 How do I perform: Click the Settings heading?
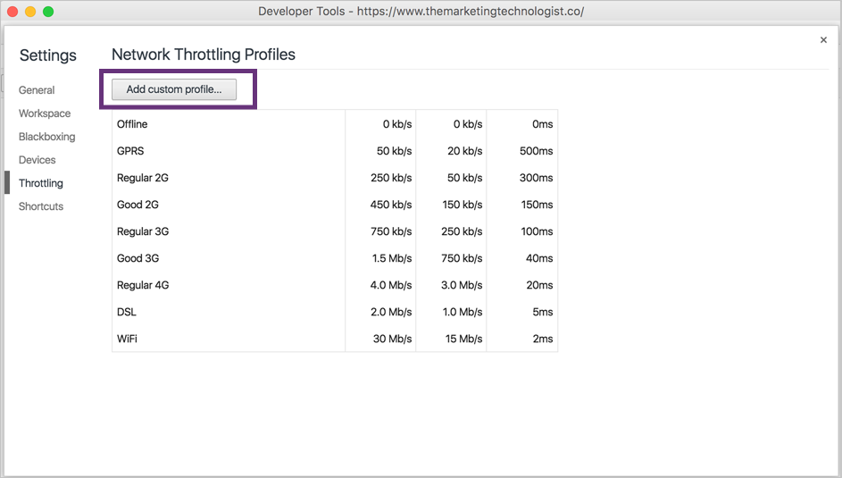48,55
